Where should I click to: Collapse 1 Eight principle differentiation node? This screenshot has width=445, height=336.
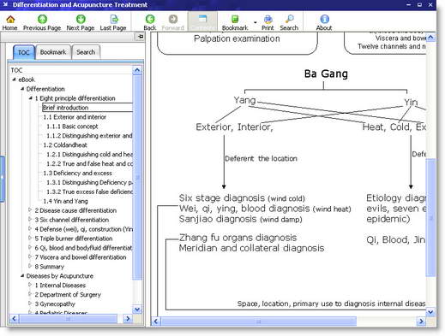(31, 98)
